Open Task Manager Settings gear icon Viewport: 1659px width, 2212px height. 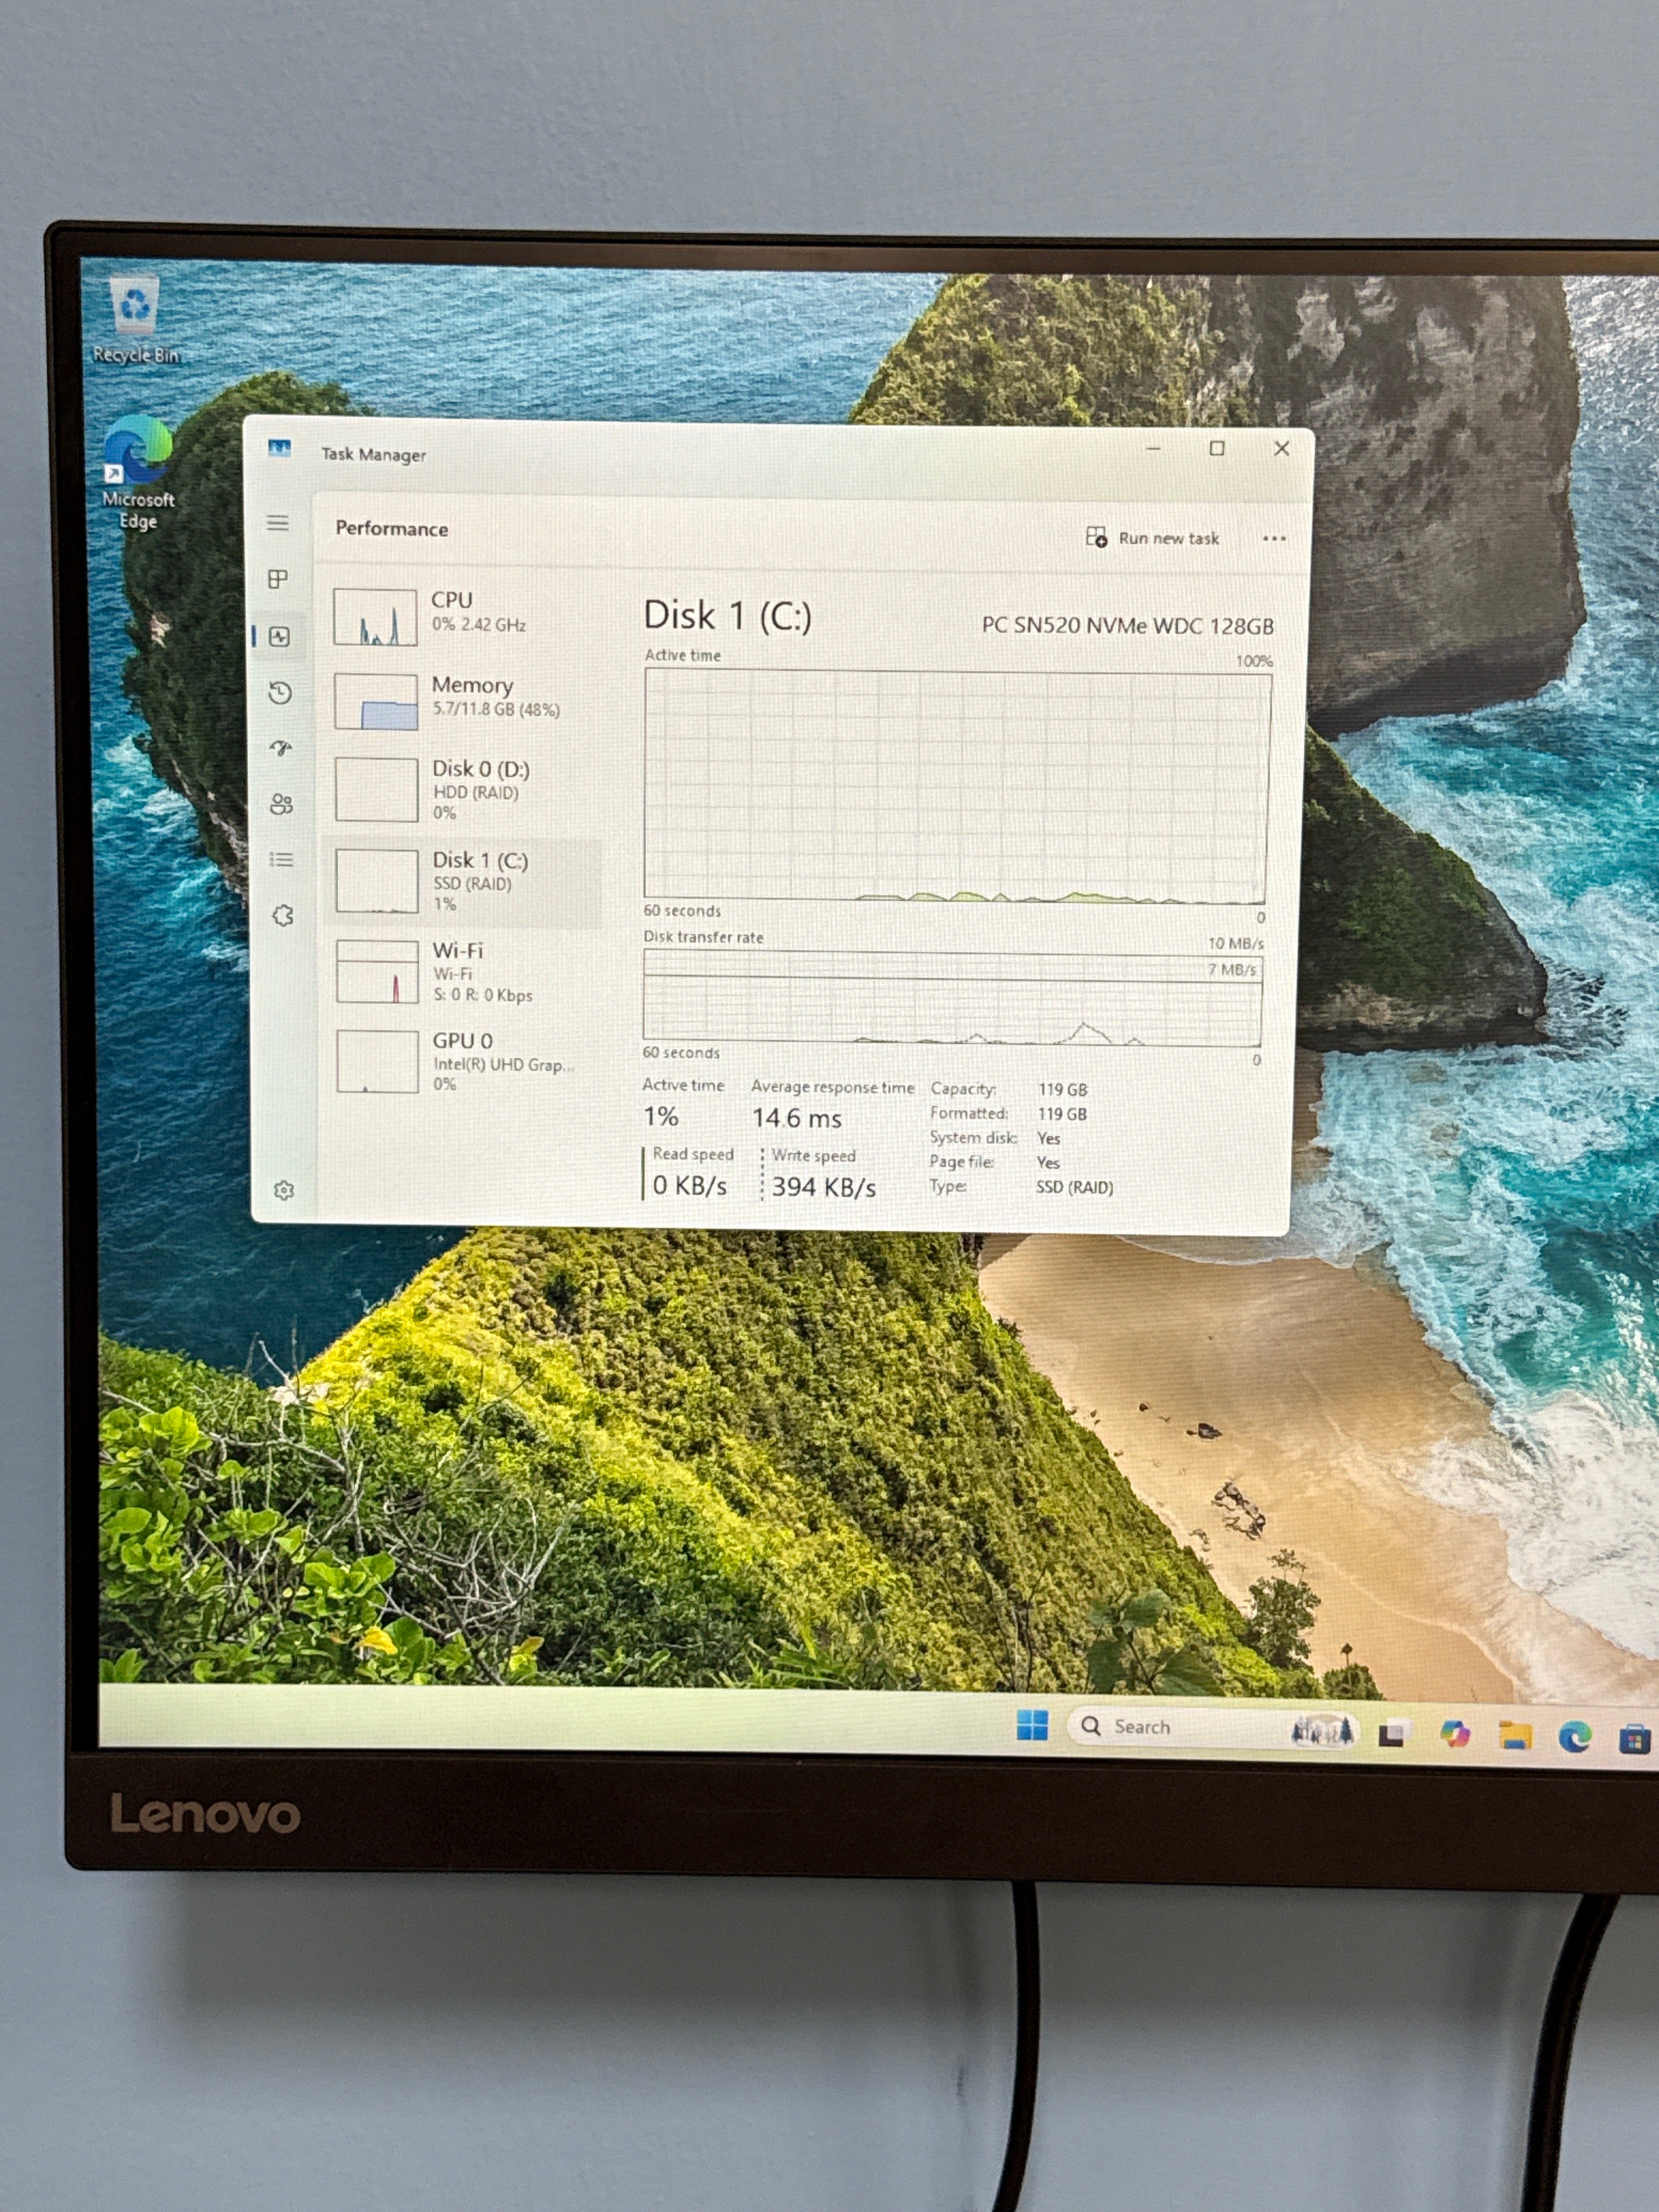(x=284, y=1190)
